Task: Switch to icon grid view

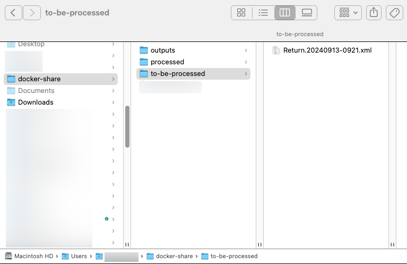Action: (241, 13)
